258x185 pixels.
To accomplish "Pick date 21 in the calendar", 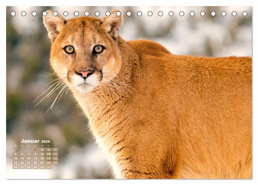I will 29,163.
